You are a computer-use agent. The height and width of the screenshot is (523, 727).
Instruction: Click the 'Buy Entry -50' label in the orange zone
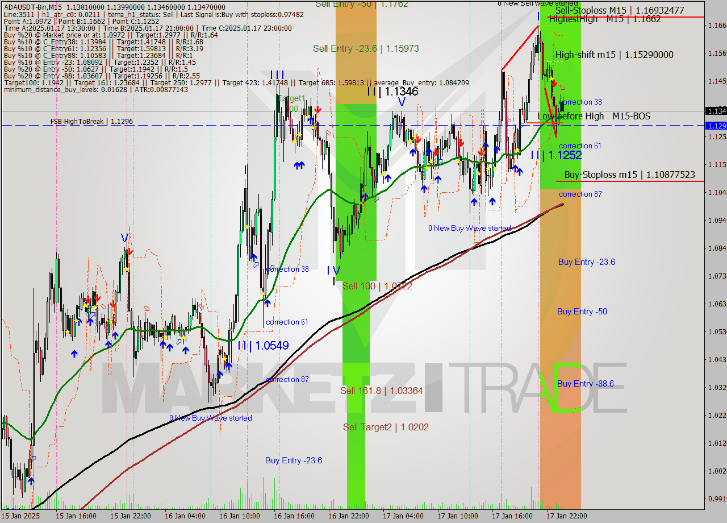pos(582,311)
